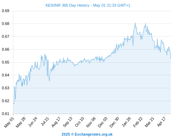Select the Dec 03 x-axis date label
The height and width of the screenshot is (140, 174).
pyautogui.click(x=103, y=122)
